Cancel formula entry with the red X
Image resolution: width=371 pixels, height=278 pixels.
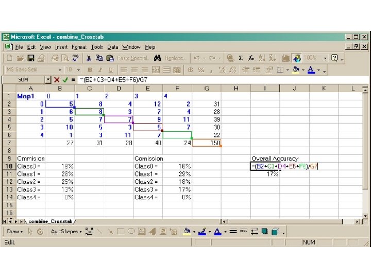click(x=57, y=80)
